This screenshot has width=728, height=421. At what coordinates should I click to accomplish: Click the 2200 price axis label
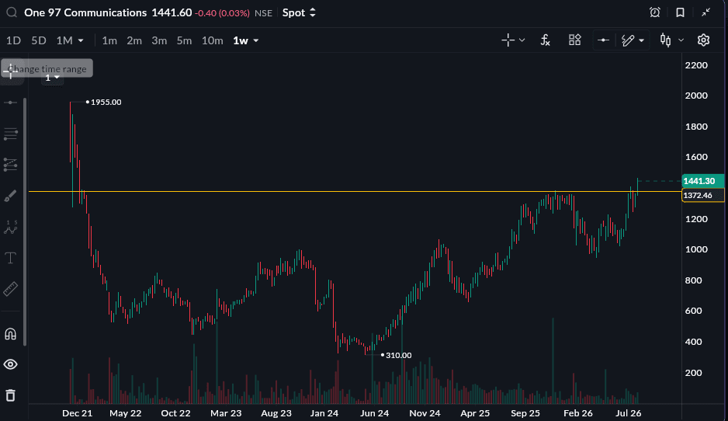696,65
